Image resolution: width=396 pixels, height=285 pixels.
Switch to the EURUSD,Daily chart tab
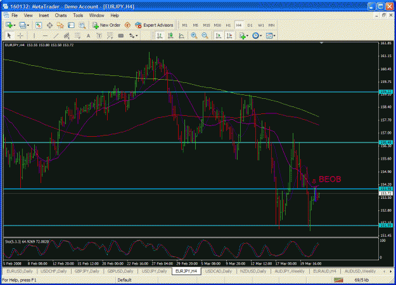tap(20, 271)
